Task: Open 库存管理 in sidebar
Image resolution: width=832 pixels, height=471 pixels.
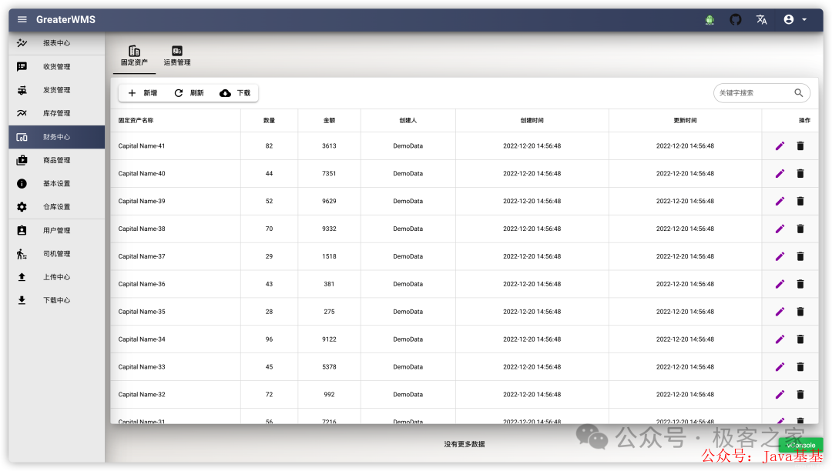Action: point(57,113)
